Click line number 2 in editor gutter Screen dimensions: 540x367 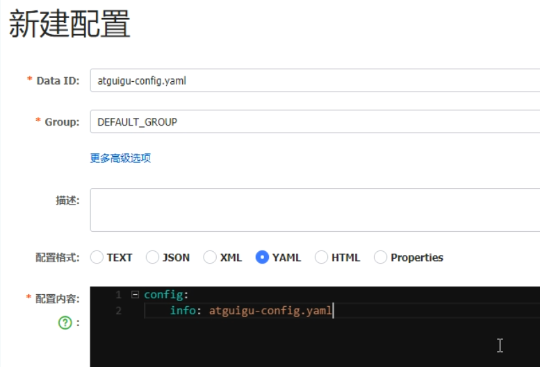[x=118, y=311]
